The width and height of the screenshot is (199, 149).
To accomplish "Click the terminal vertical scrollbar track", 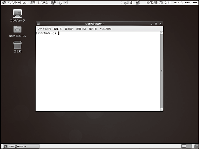I will coord(162,71).
